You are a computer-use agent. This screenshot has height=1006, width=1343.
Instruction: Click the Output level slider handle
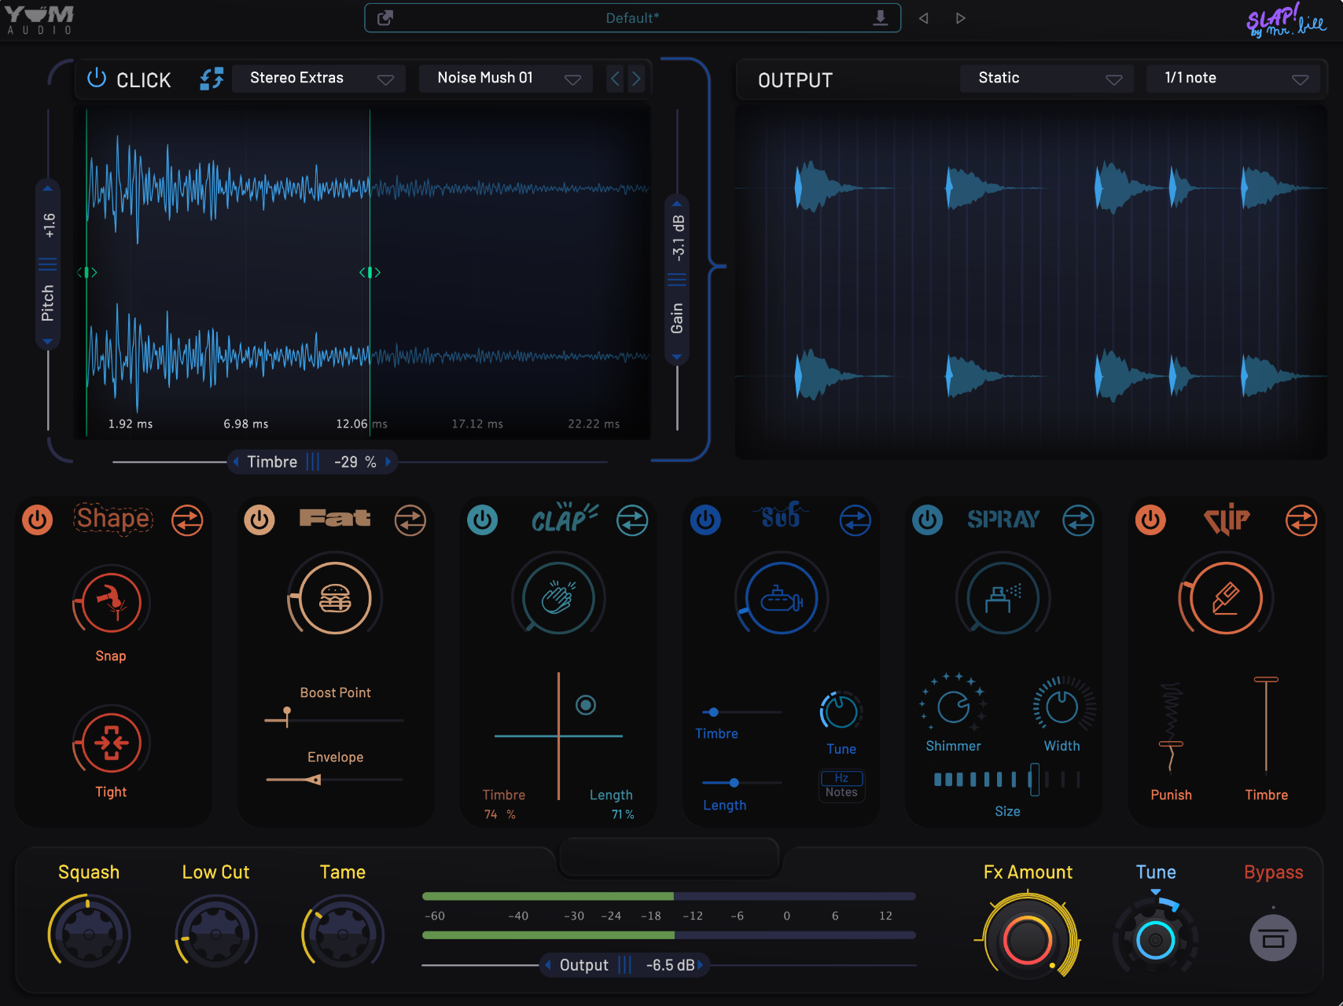coord(625,965)
